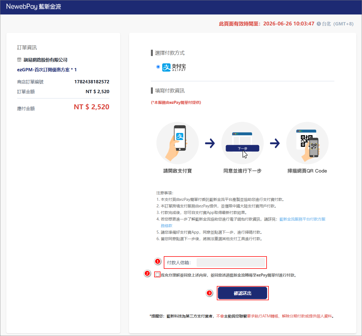Click the 請開啟支付寶 phone illustration
The image size is (362, 336).
pyautogui.click(x=177, y=143)
